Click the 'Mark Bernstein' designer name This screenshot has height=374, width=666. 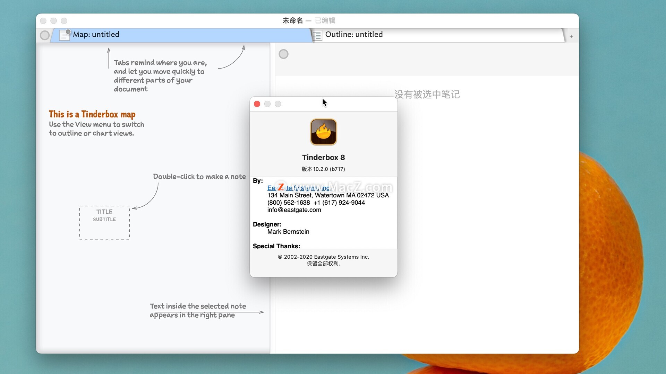click(x=288, y=232)
